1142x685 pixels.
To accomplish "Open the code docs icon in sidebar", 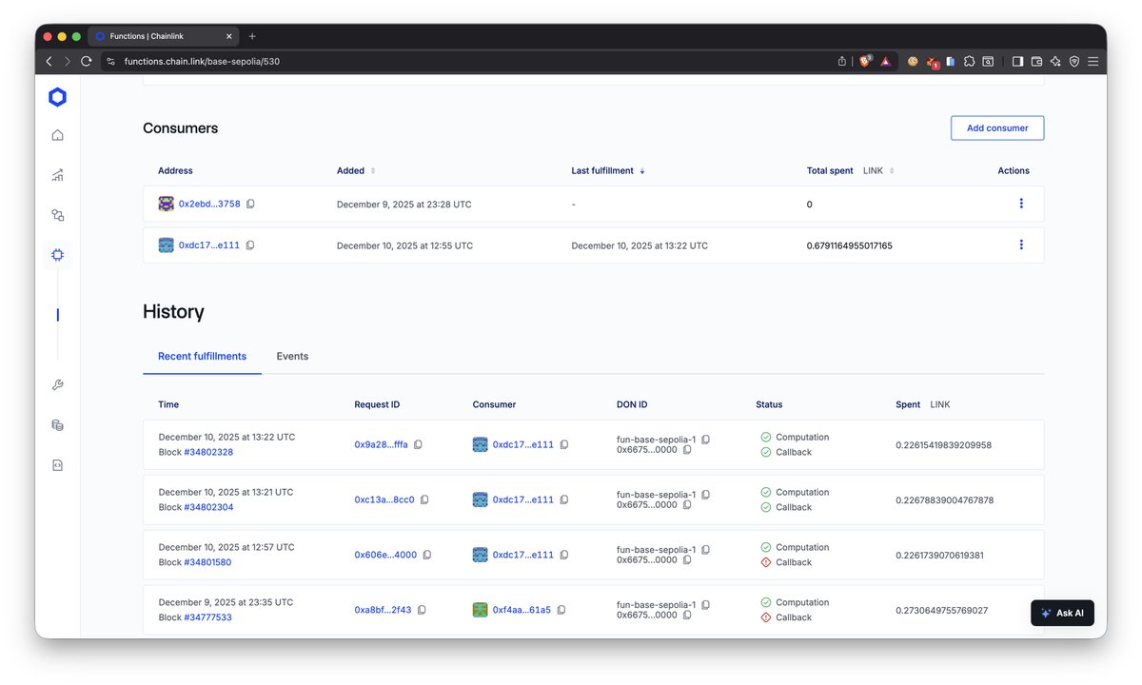I will pyautogui.click(x=57, y=465).
